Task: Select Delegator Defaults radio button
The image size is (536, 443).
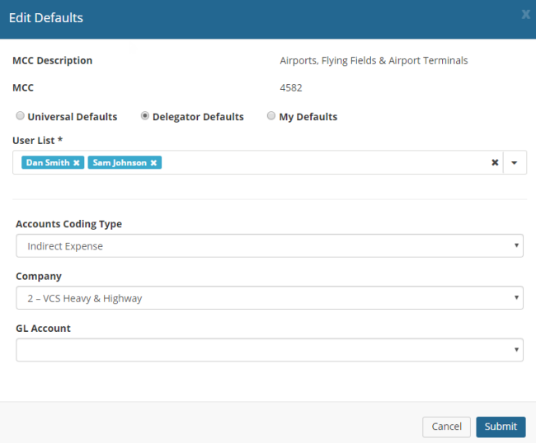Action: [145, 116]
